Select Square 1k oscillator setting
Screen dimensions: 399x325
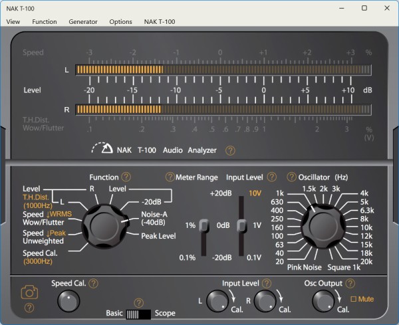pyautogui.click(x=344, y=267)
